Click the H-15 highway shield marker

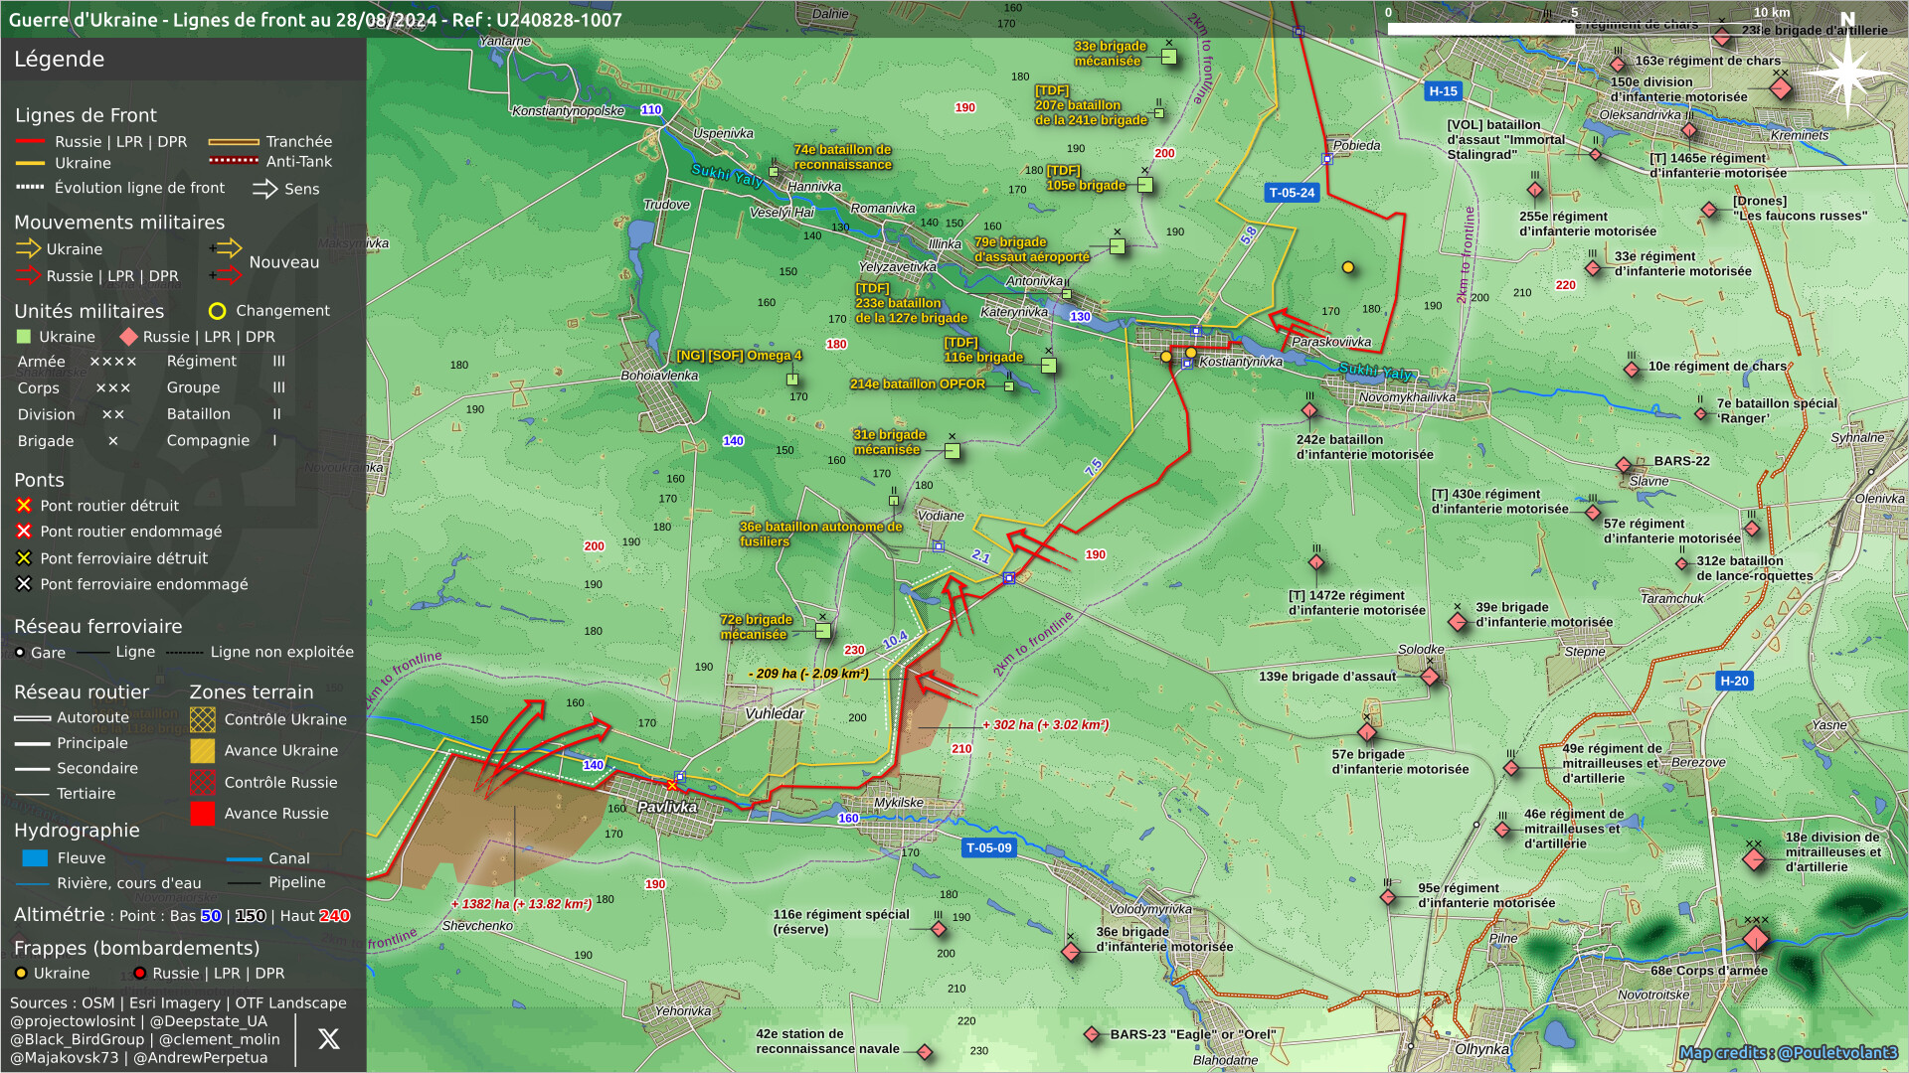1443,91
